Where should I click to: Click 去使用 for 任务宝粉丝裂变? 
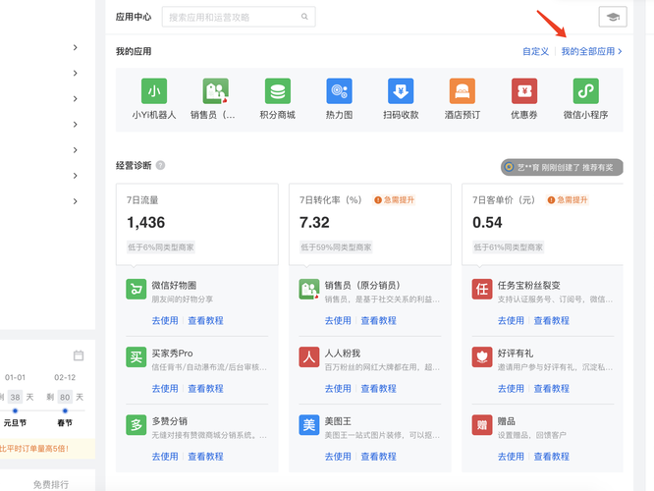coord(511,320)
